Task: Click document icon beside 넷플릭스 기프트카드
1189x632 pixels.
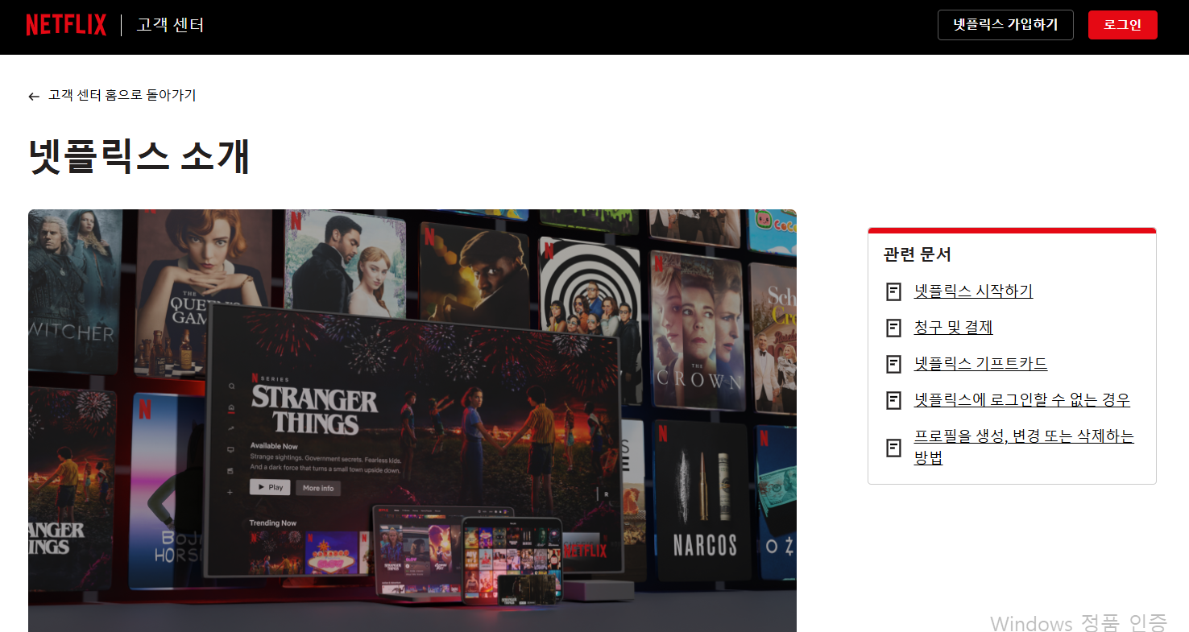Action: (x=893, y=364)
